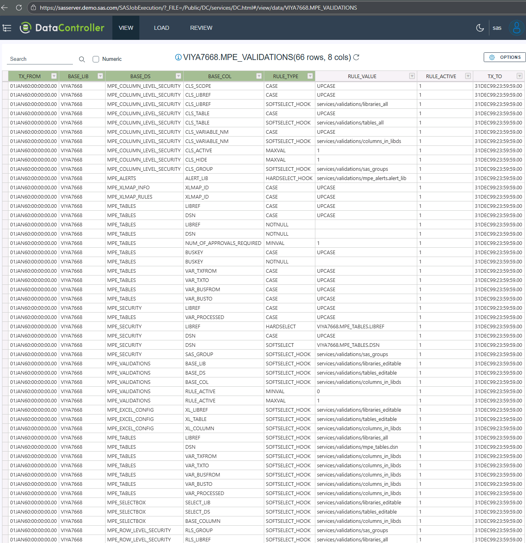Screen dimensions: 526x543
Task: Open TX_FROM column filter dropdown
Action: (54, 76)
